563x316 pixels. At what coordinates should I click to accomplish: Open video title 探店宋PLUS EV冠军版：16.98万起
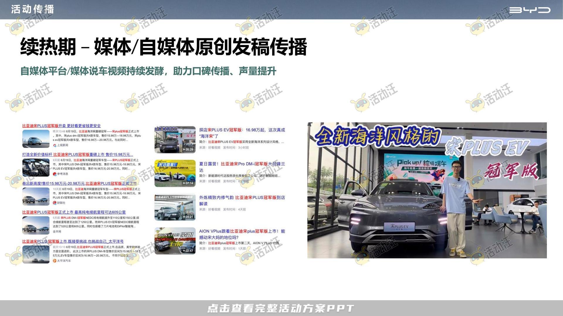[x=242, y=133]
